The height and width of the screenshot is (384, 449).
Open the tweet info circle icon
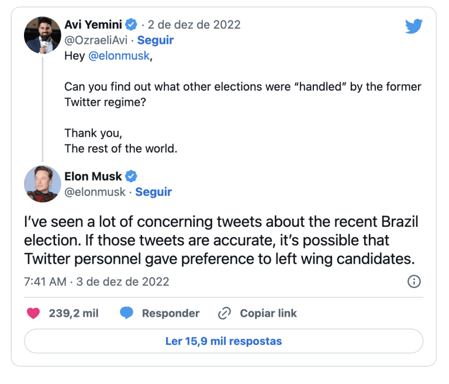pyautogui.click(x=413, y=282)
